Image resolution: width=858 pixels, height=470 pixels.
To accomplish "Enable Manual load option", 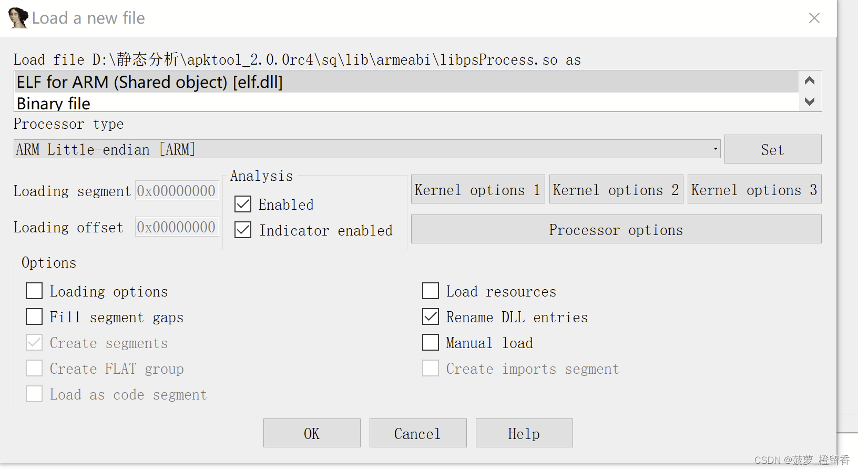I will (x=431, y=342).
